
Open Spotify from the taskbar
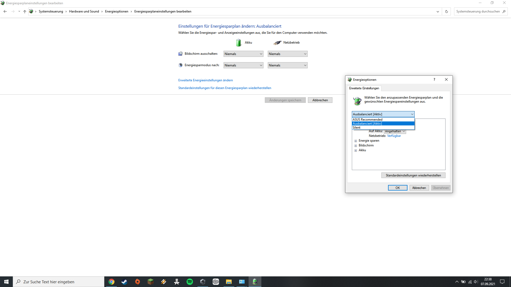(x=190, y=282)
